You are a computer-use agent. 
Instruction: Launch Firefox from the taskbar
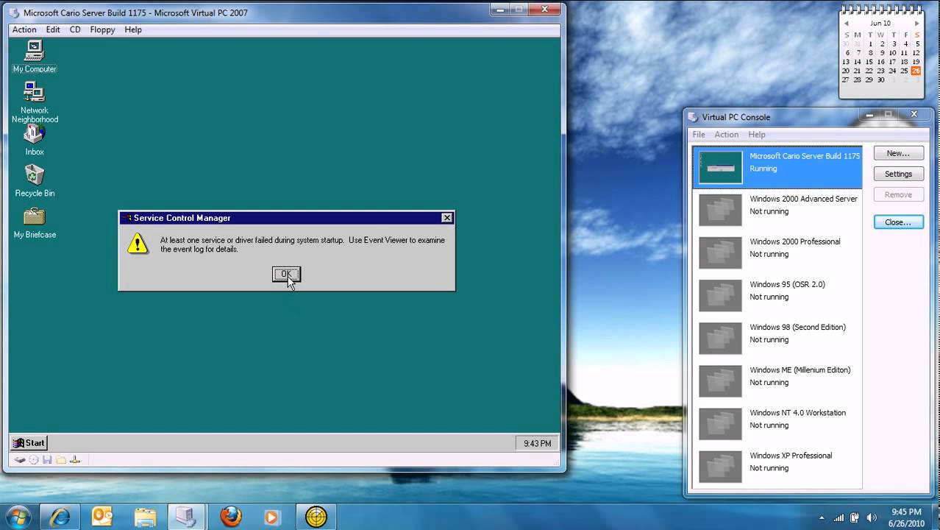click(230, 517)
